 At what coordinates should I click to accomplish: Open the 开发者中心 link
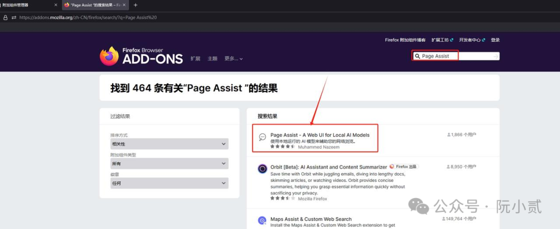click(x=472, y=40)
